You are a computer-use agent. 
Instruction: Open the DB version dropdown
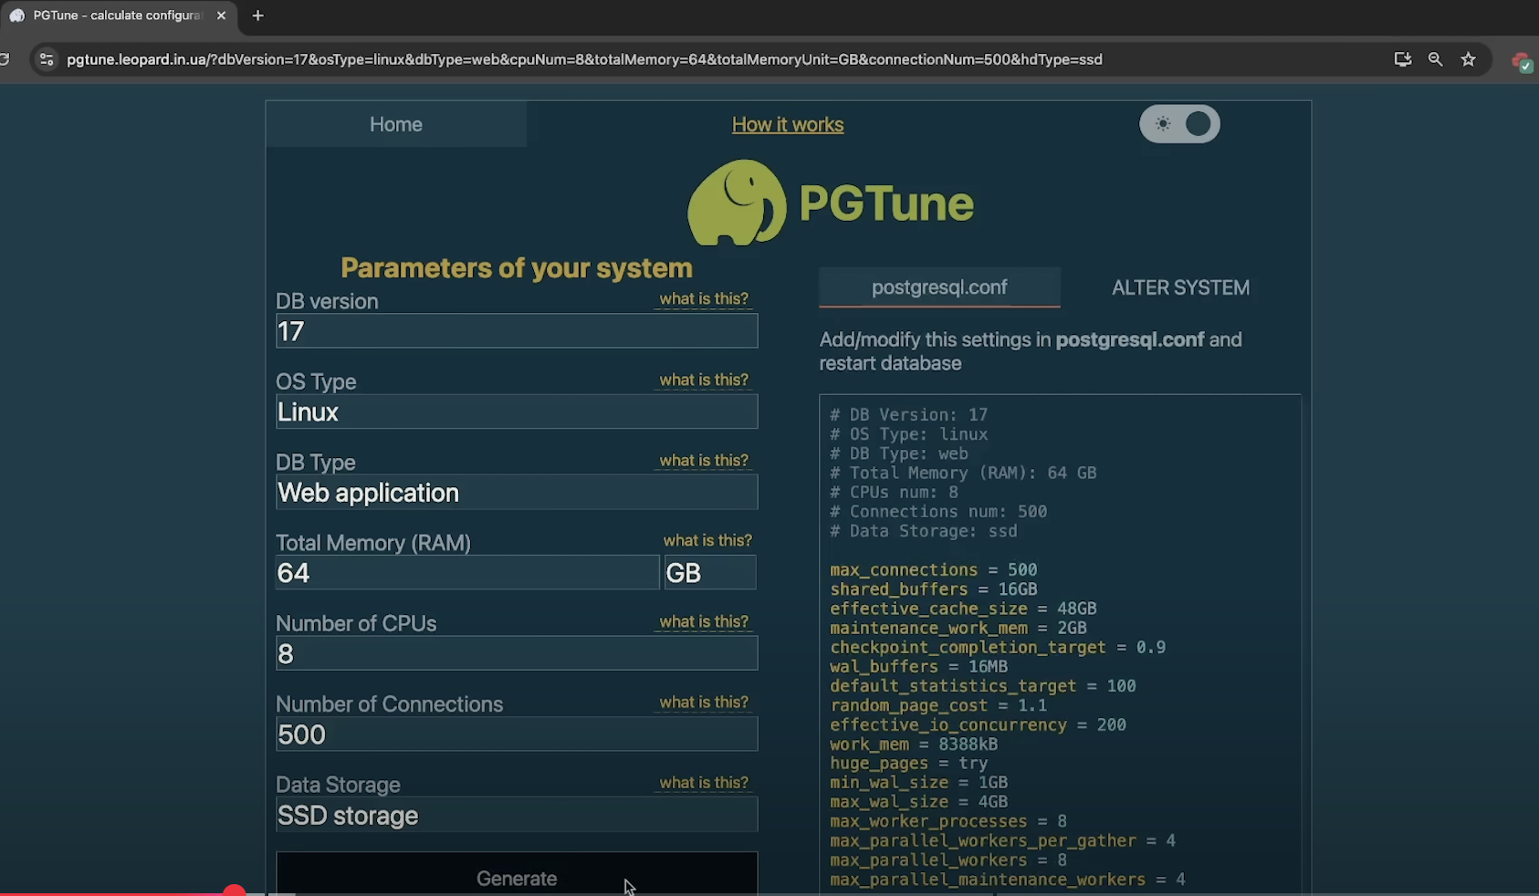point(517,331)
